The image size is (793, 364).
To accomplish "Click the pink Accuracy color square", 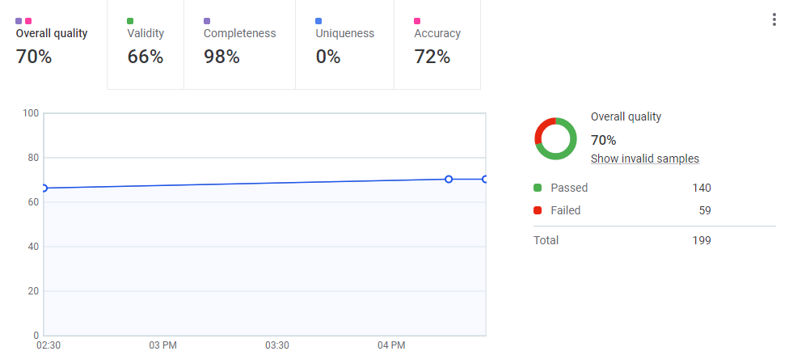I will click(418, 21).
